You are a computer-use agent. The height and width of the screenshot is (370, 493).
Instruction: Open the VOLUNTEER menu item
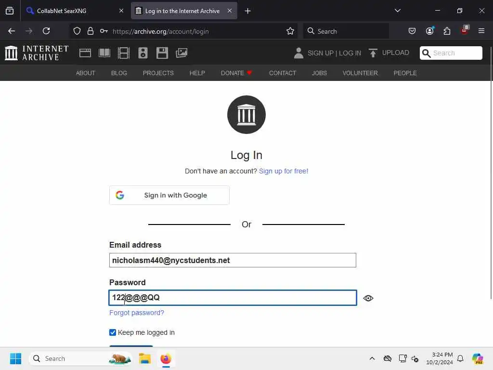(x=360, y=73)
